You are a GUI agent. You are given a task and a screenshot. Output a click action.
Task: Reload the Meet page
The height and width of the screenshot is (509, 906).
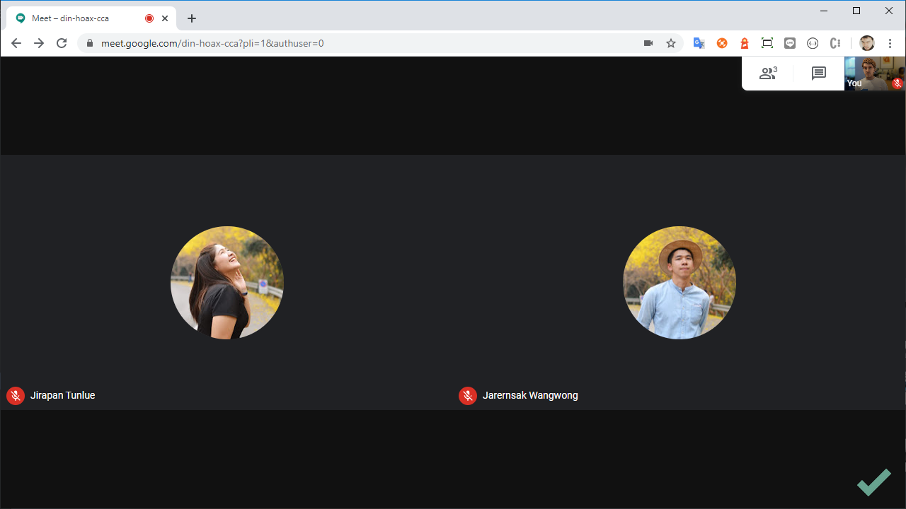62,43
